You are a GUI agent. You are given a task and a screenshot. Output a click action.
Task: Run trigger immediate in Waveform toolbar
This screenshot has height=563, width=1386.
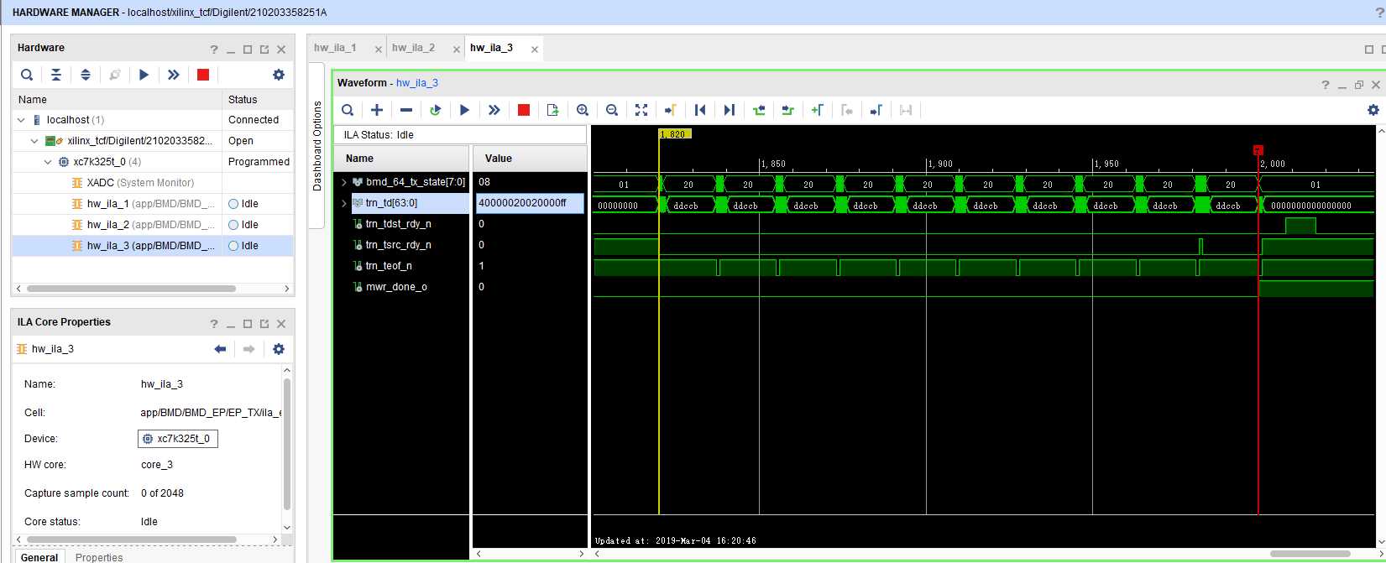pos(494,110)
